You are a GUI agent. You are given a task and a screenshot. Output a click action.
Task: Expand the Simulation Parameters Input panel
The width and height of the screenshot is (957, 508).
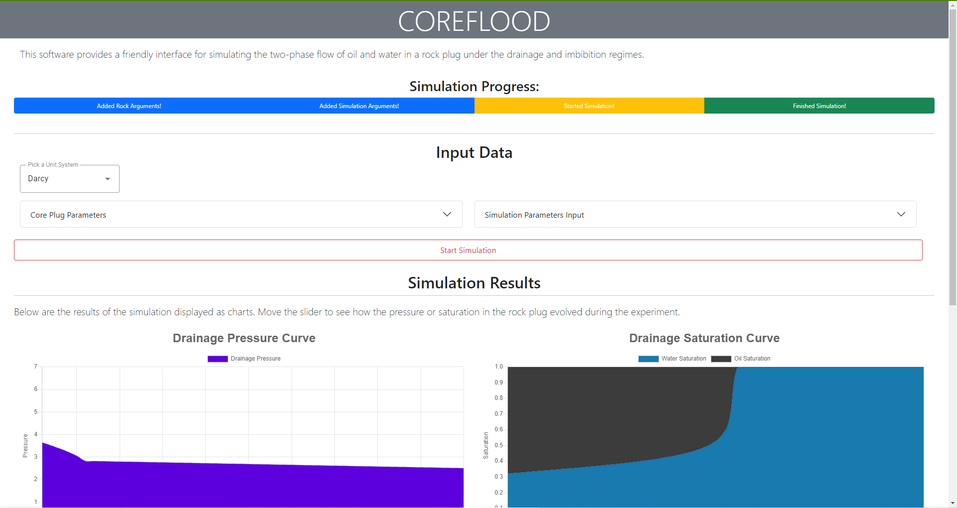point(695,215)
